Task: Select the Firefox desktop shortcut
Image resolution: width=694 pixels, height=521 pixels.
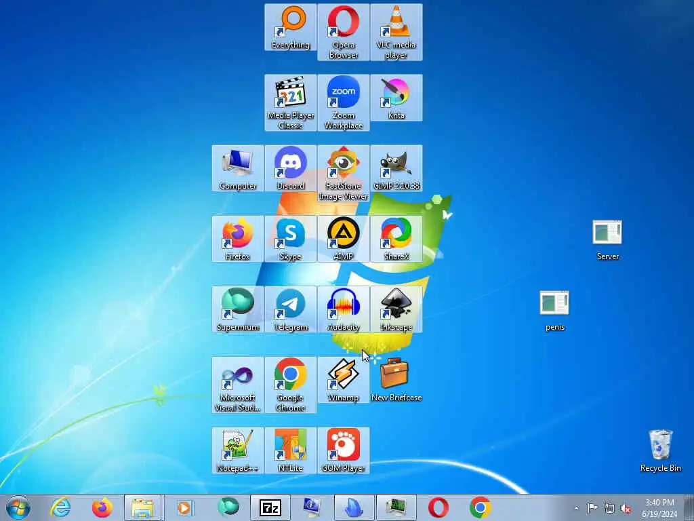Action: pyautogui.click(x=238, y=239)
